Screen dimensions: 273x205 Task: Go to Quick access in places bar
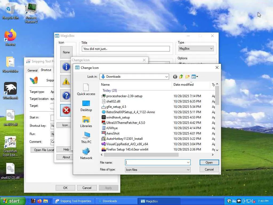tap(86, 89)
